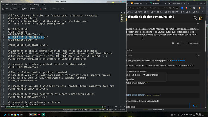Image resolution: width=208 pixels, height=117 pixels.
Task: Switch to the WhatsApp browser tab
Action: click(x=156, y=3)
